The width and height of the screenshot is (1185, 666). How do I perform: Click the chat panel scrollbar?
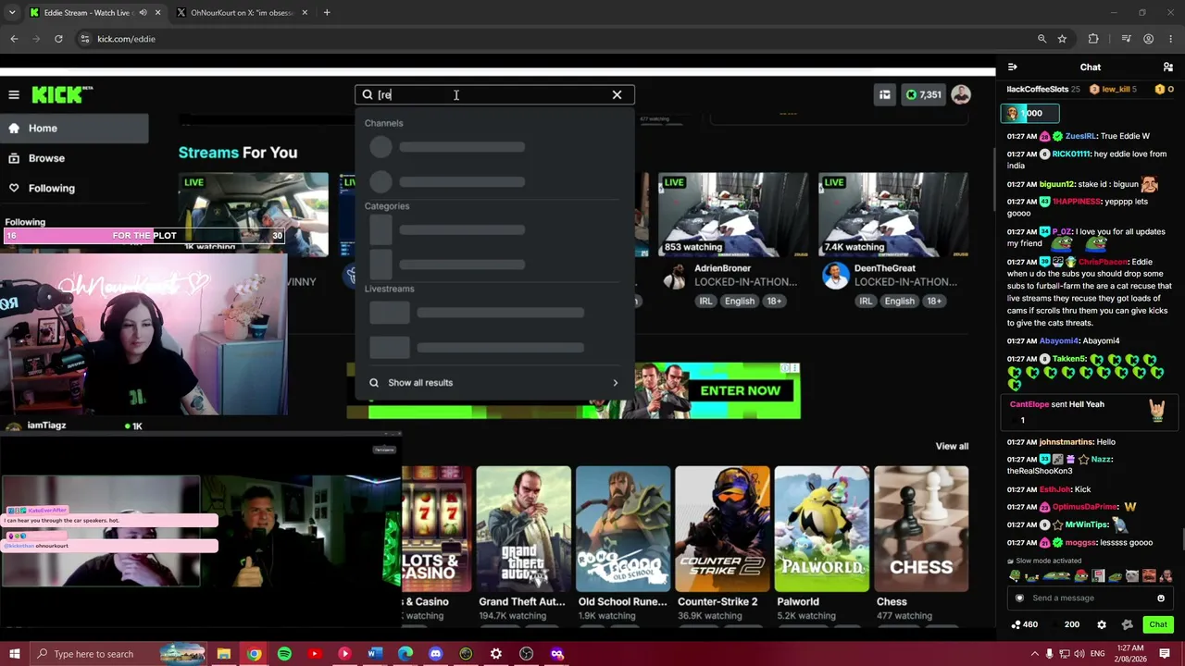[x=1181, y=540]
